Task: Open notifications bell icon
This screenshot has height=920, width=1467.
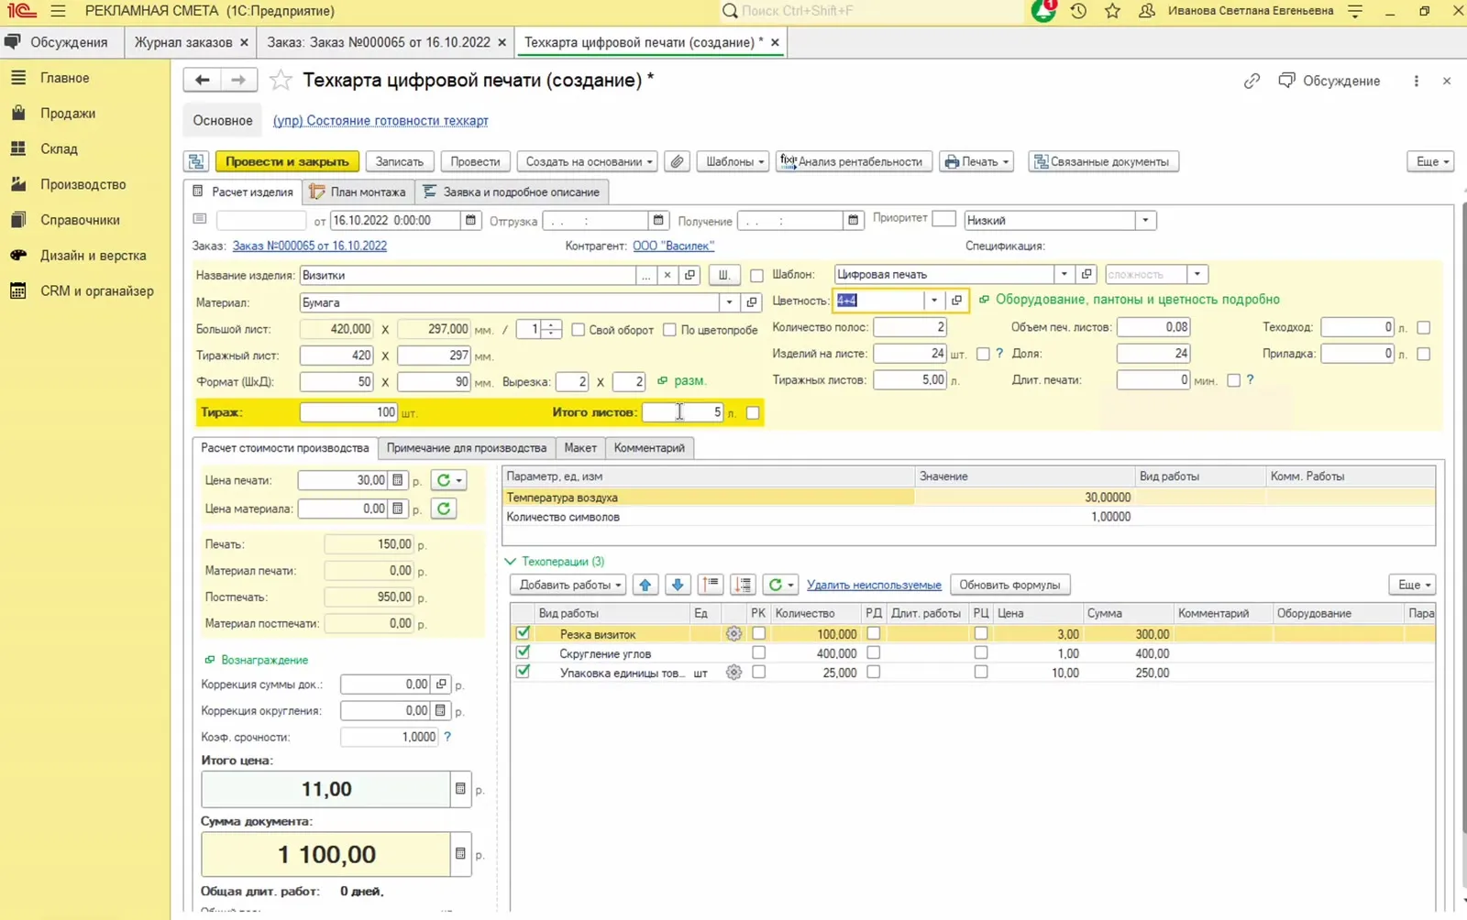Action: 1043,11
